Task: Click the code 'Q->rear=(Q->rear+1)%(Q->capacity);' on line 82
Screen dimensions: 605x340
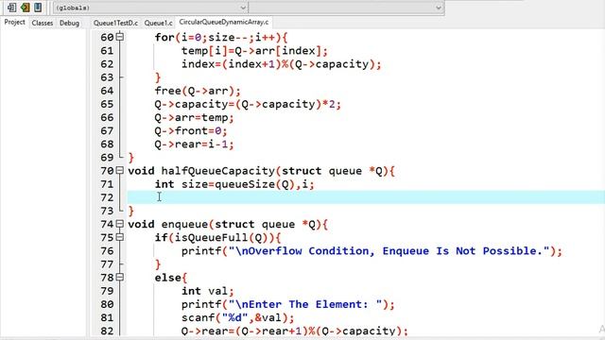Action: pyautogui.click(x=295, y=331)
